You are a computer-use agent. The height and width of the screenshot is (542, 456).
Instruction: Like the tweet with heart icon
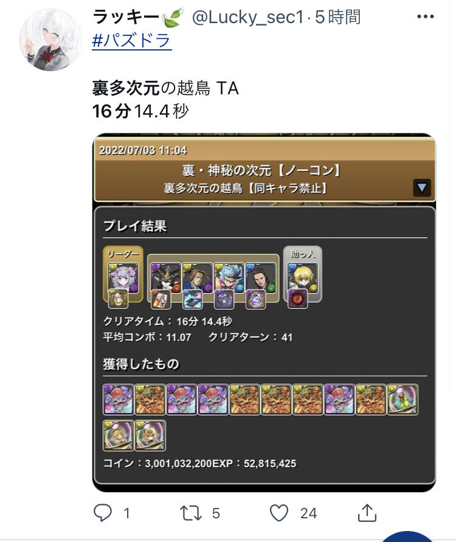point(279,513)
